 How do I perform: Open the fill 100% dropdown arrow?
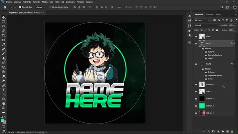(x=236, y=30)
